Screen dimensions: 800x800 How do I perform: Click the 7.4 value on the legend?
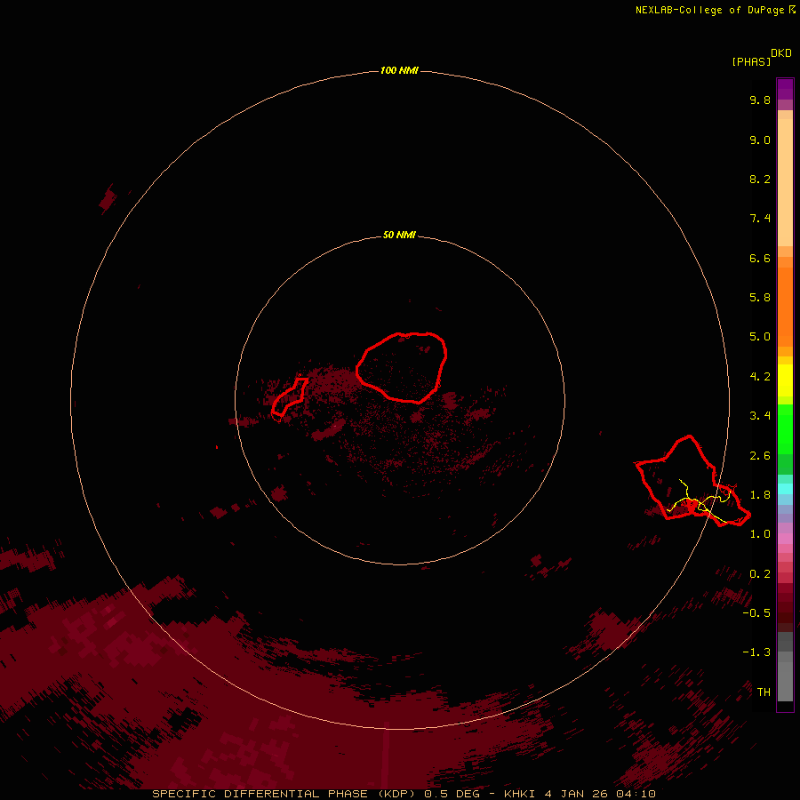click(760, 219)
